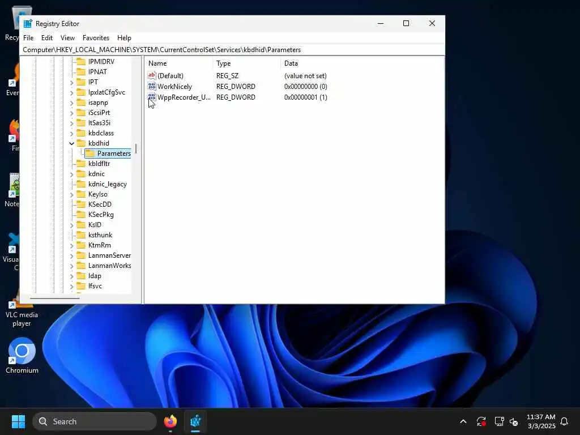Select the kdnic folder icon
The image size is (580, 435).
80,174
